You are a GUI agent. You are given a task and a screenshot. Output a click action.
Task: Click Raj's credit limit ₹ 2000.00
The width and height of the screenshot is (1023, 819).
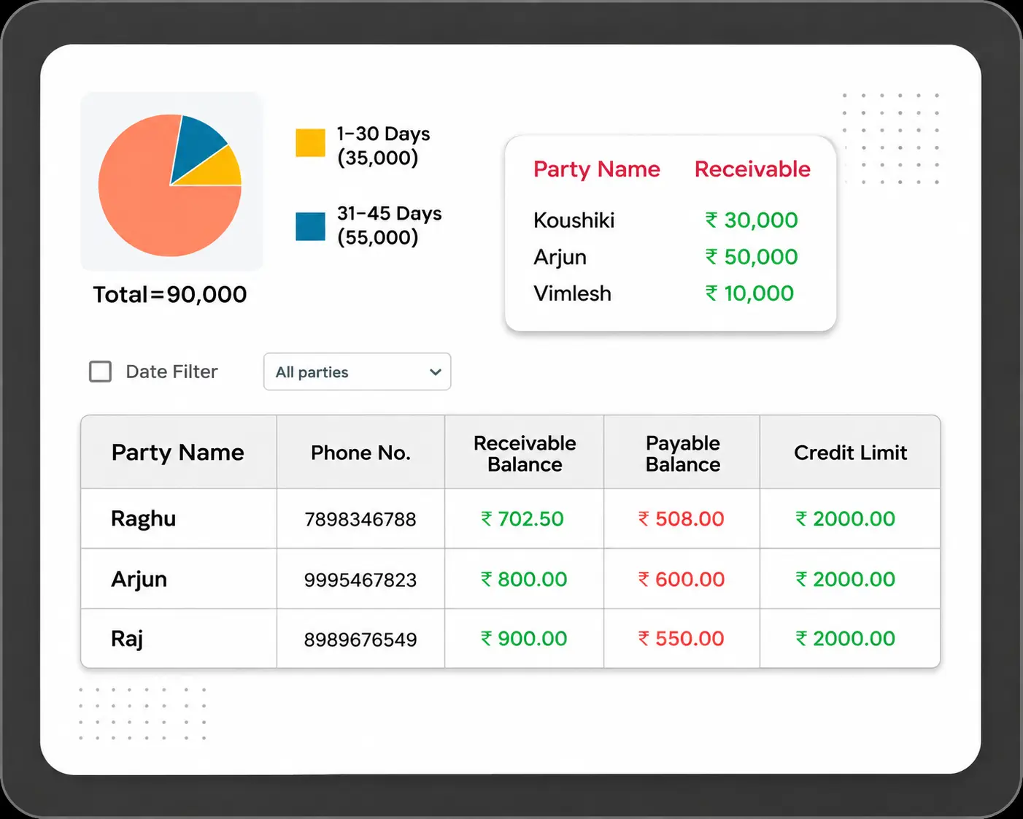845,639
